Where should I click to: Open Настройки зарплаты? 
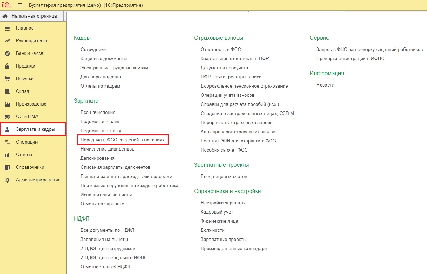pyautogui.click(x=223, y=203)
